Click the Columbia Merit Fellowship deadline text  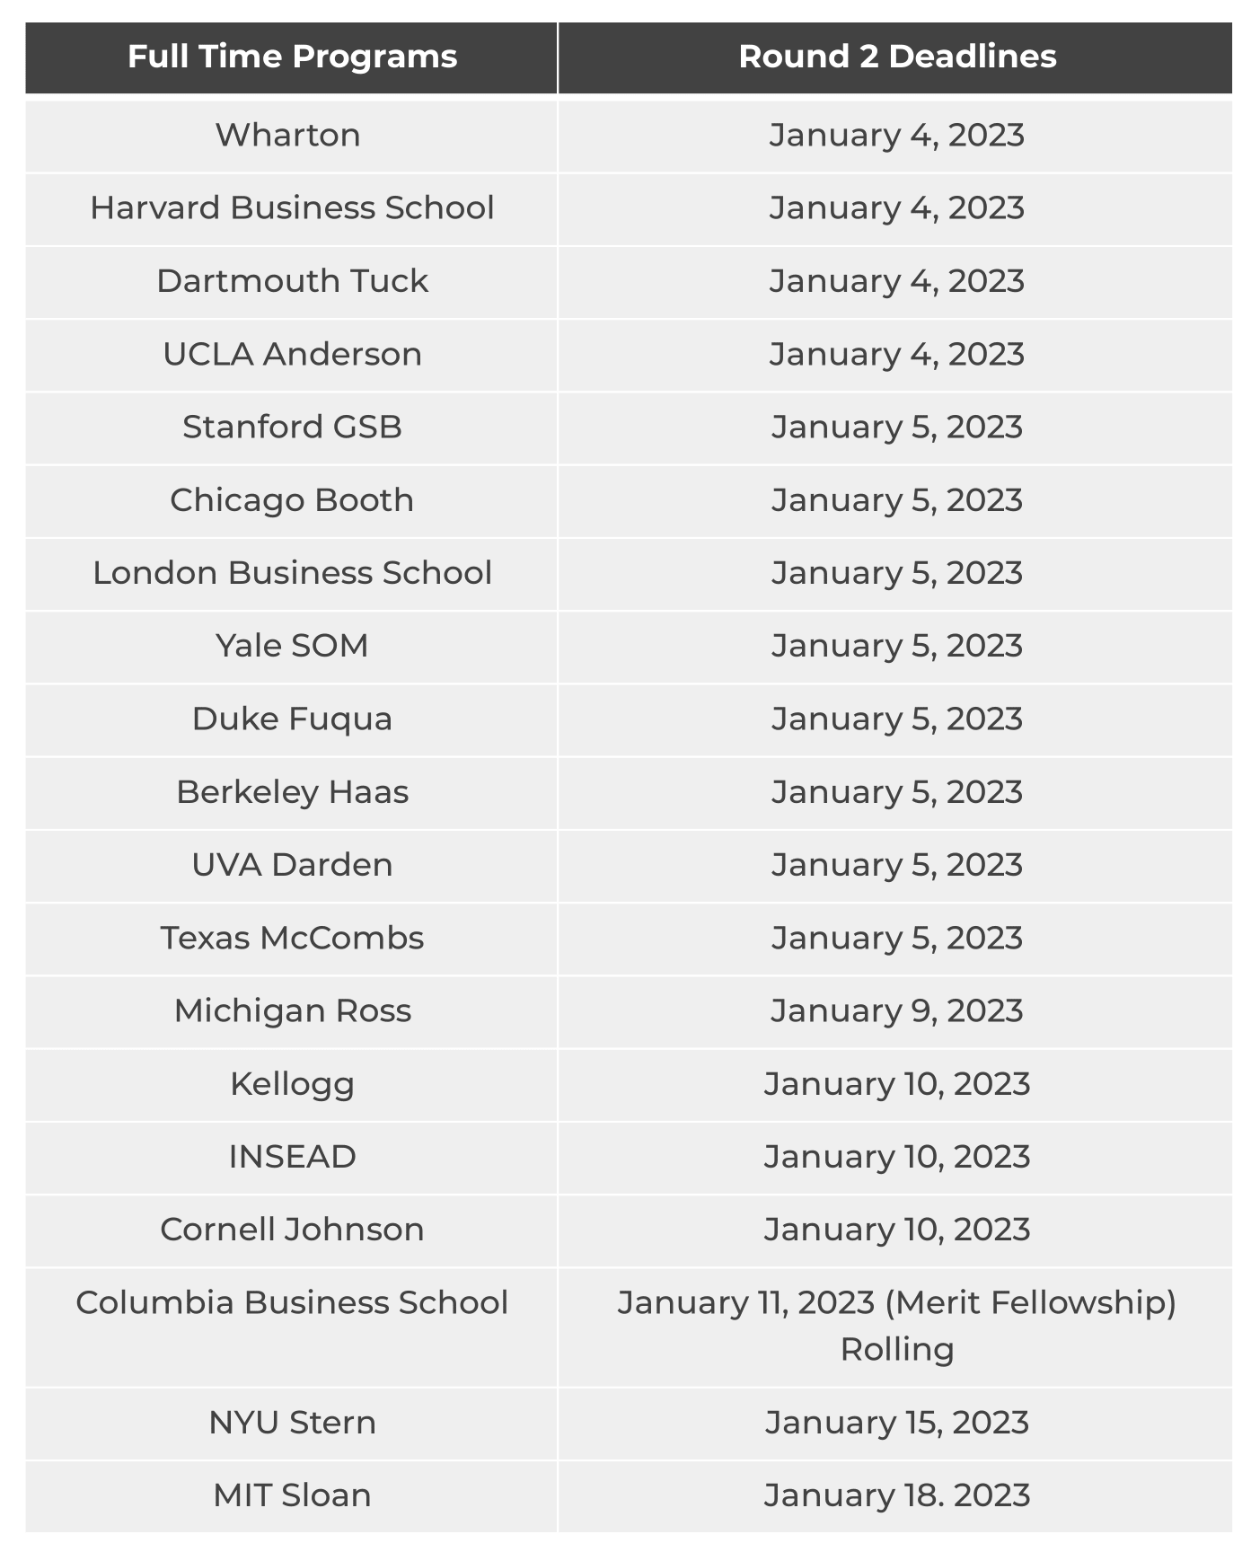click(896, 1303)
